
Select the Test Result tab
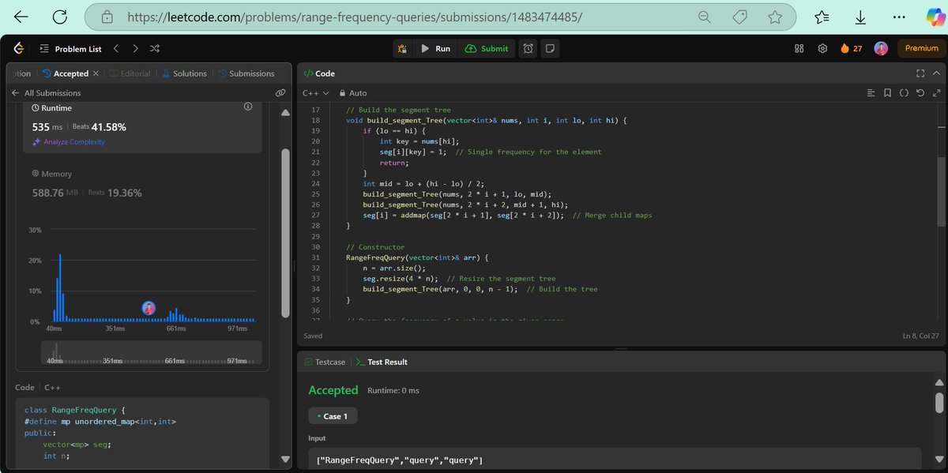pos(382,362)
